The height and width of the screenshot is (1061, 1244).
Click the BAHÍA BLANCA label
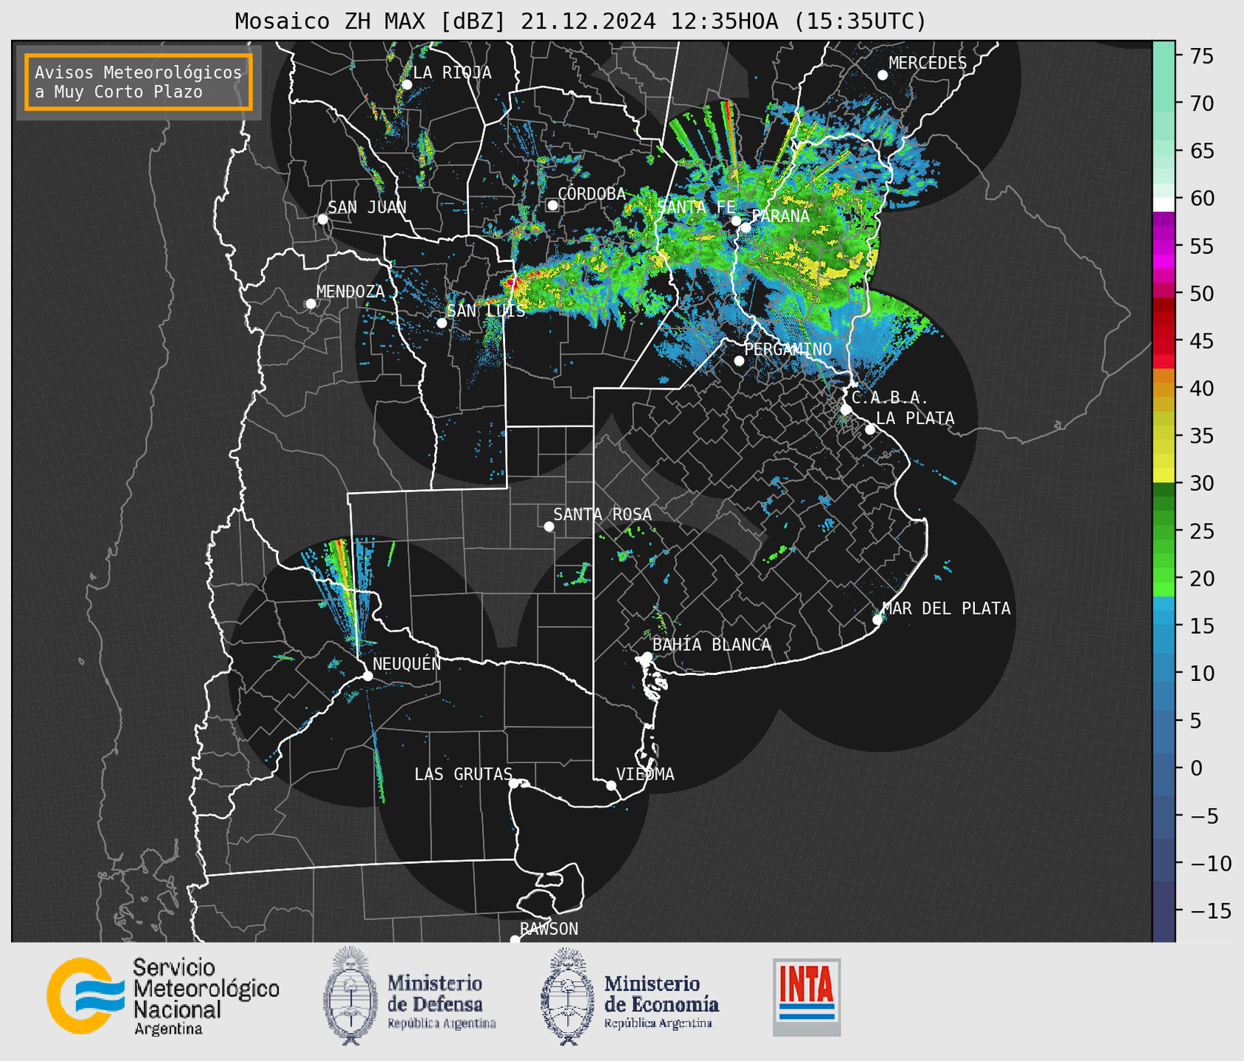(x=712, y=644)
